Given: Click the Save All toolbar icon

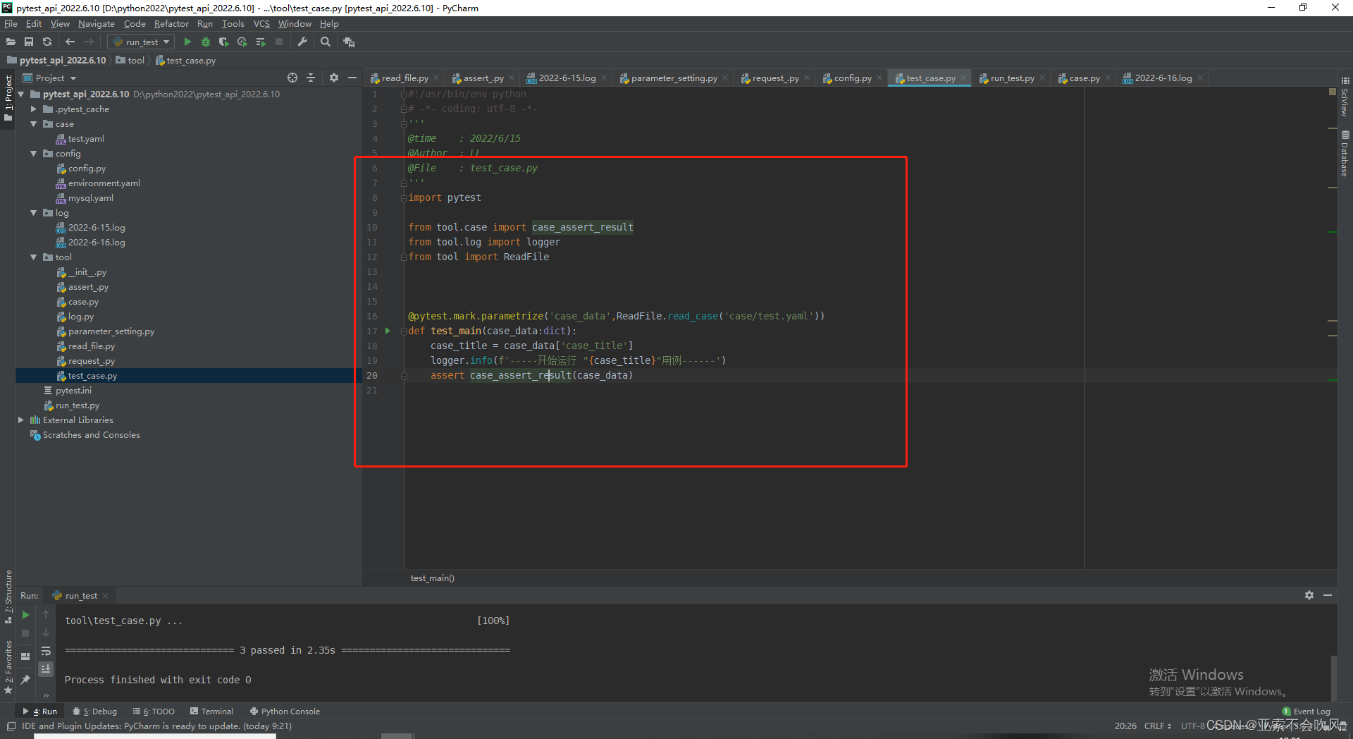Looking at the screenshot, I should click(29, 42).
